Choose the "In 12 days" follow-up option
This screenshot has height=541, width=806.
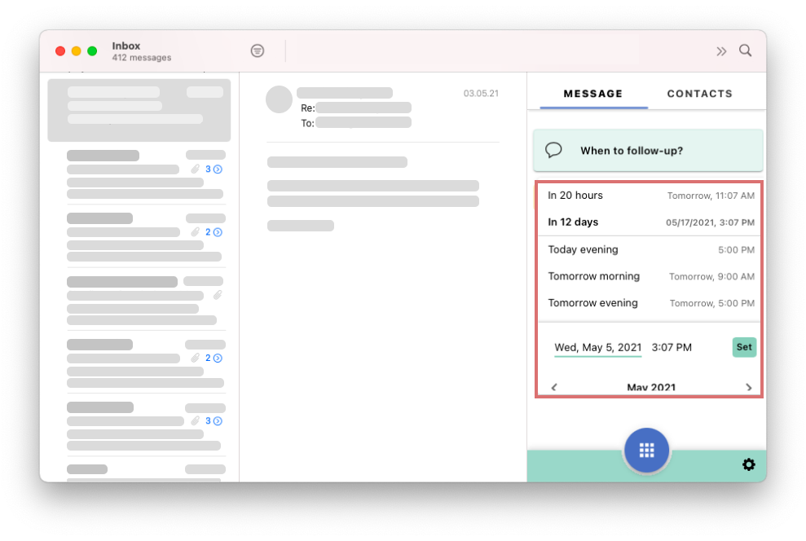[x=651, y=222]
